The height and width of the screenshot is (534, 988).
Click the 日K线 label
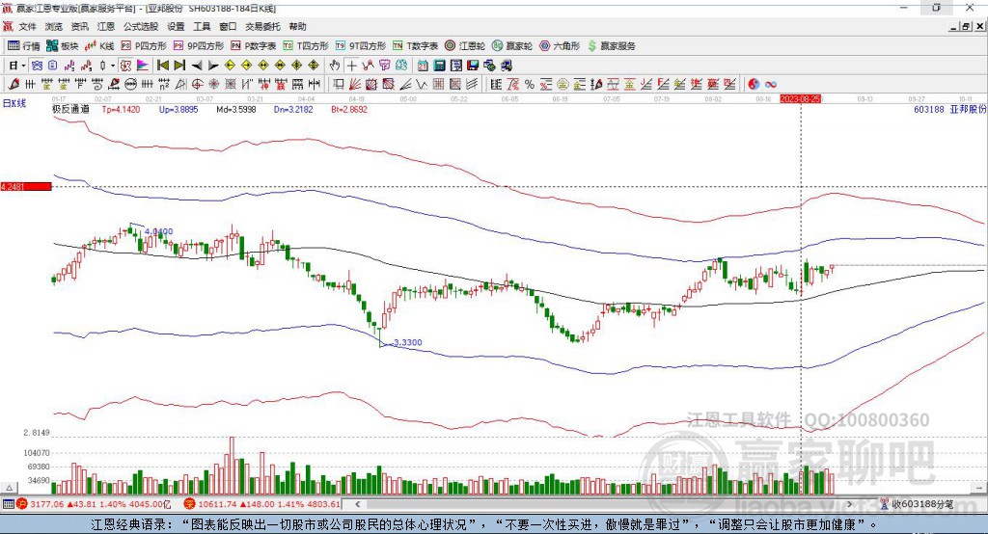[14, 103]
